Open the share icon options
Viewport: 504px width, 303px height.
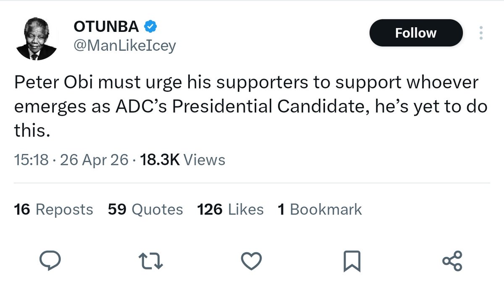(452, 261)
